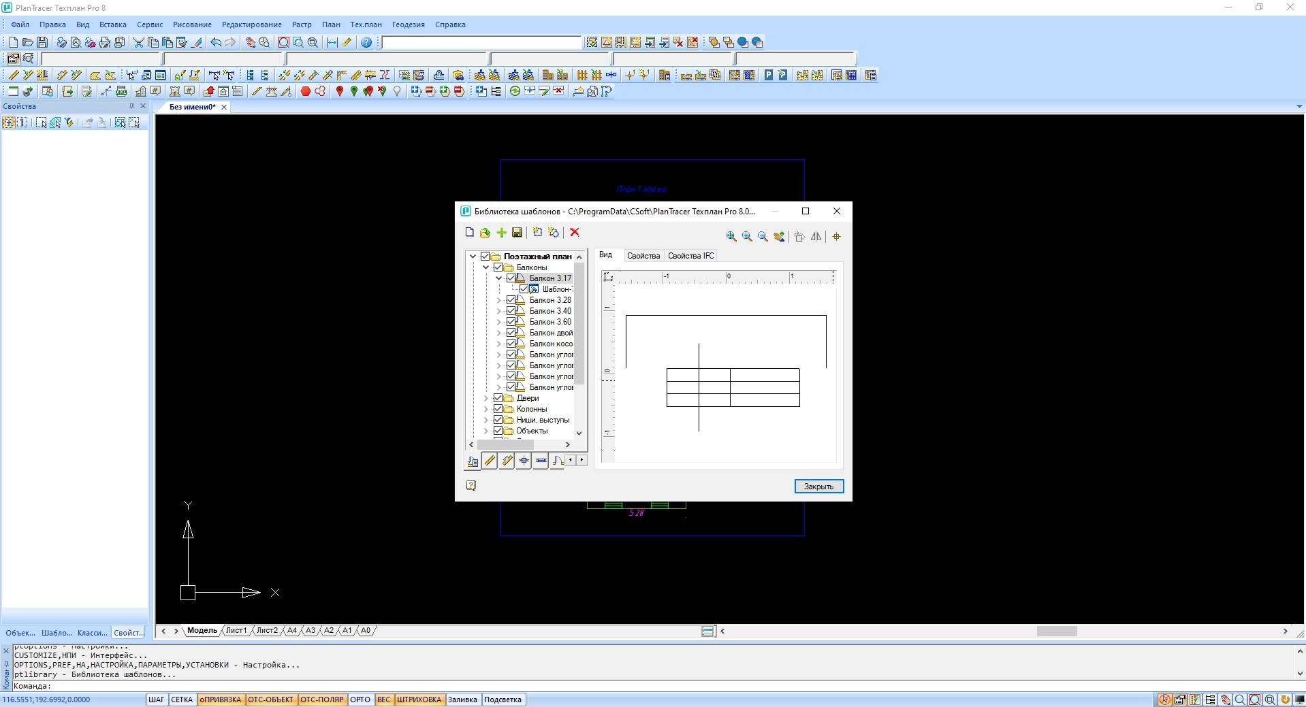Open document tab list dropdown arrow
Image resolution: width=1306 pixels, height=707 pixels.
[x=1299, y=107]
